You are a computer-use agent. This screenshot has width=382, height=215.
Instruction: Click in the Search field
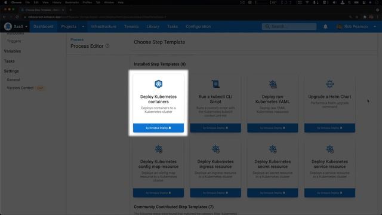(289, 26)
